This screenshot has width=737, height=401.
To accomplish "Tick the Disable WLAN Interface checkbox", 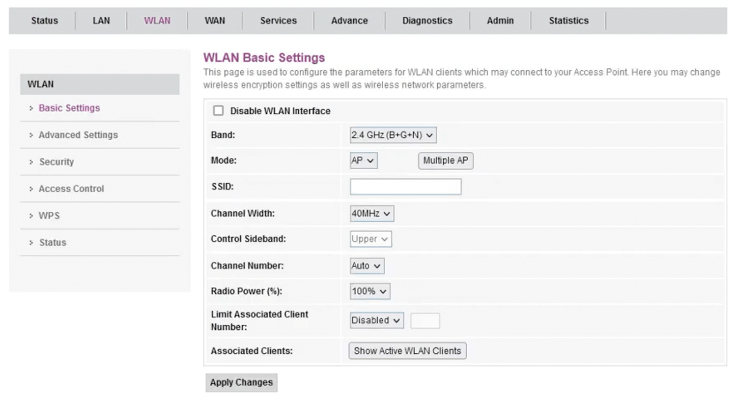I will (218, 111).
